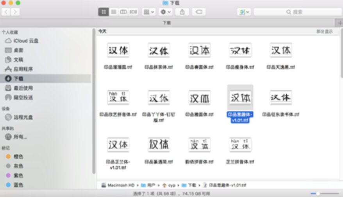The image size is (343, 198).
Task: Go back with the left arrow
Action: pos(7,12)
